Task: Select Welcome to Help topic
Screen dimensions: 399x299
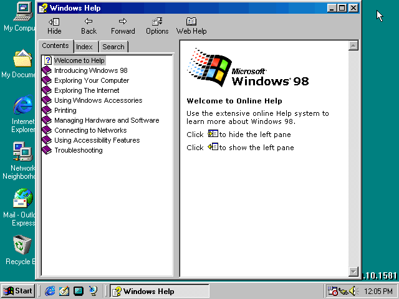Action: tap(79, 60)
